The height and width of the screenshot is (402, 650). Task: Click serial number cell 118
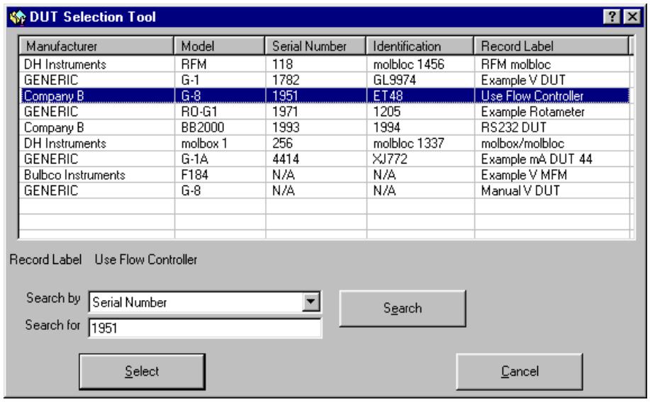(316, 64)
